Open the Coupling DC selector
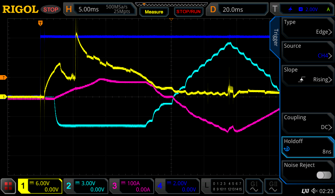335x196 pixels. [x=307, y=123]
